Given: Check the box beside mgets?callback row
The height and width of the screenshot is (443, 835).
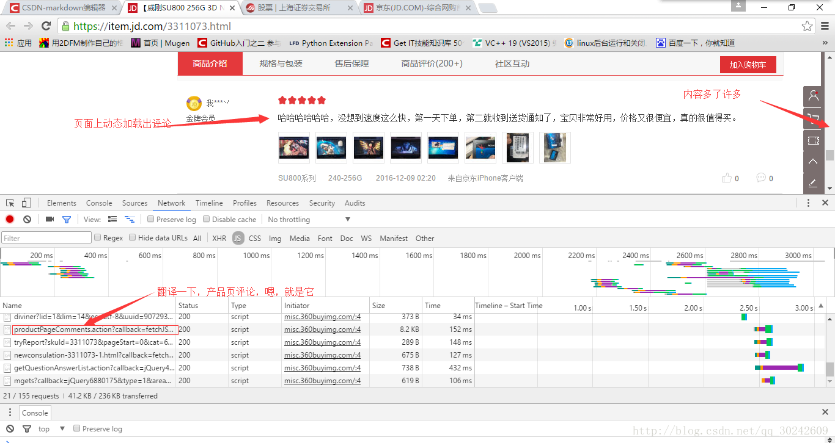Looking at the screenshot, I should (x=7, y=381).
